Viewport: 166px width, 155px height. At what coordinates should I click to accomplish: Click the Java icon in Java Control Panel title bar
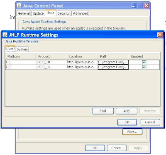click(19, 6)
